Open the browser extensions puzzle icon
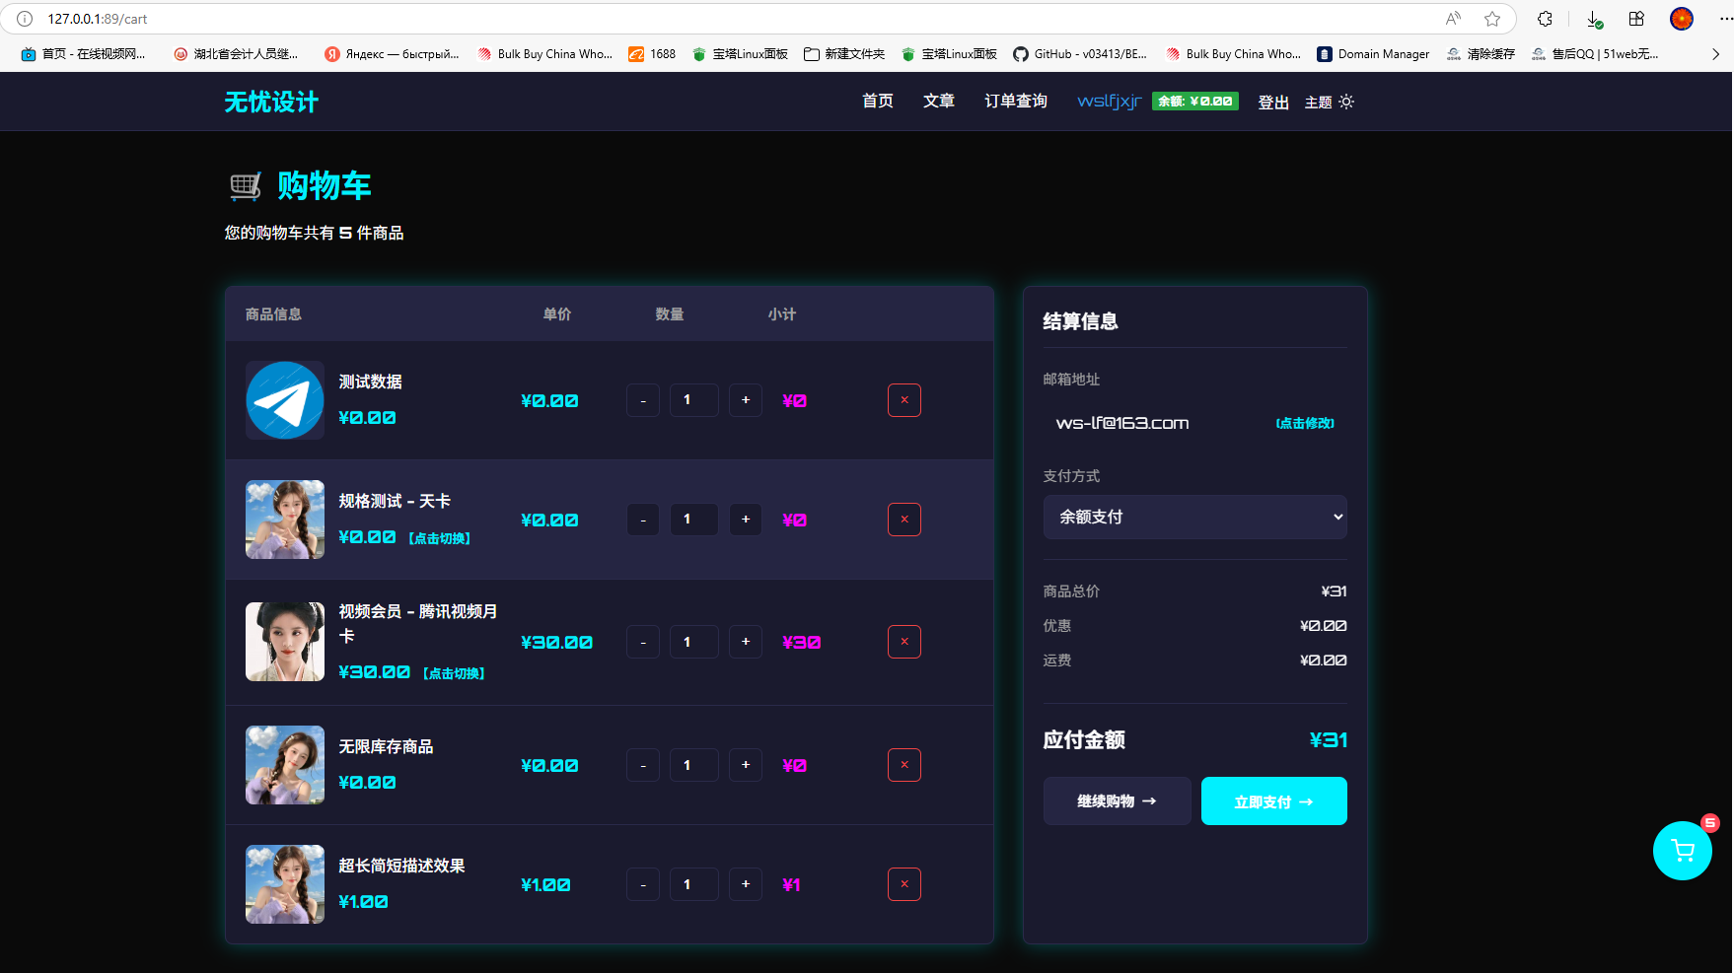The image size is (1734, 973). (x=1545, y=19)
